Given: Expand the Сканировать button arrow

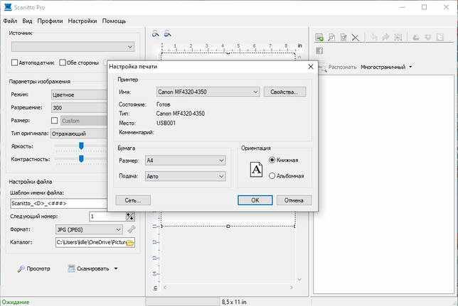Looking at the screenshot, I should tap(116, 268).
